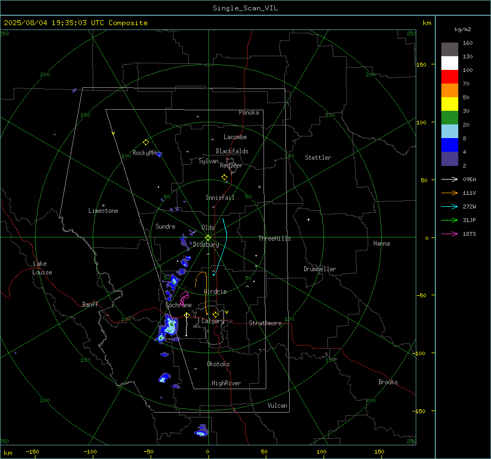Click the Strathmore city label
Screen dimensions: 491x459
(x=265, y=323)
